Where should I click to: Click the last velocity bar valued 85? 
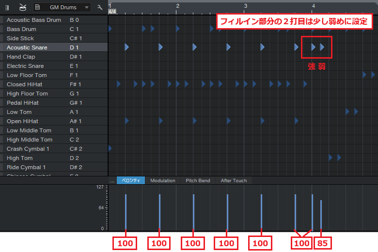(321, 214)
